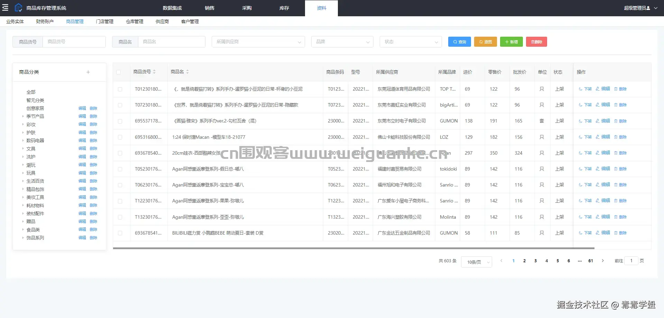664x318 pixels.
Task: Sort the table by 商品名 column
Action: pos(187,72)
